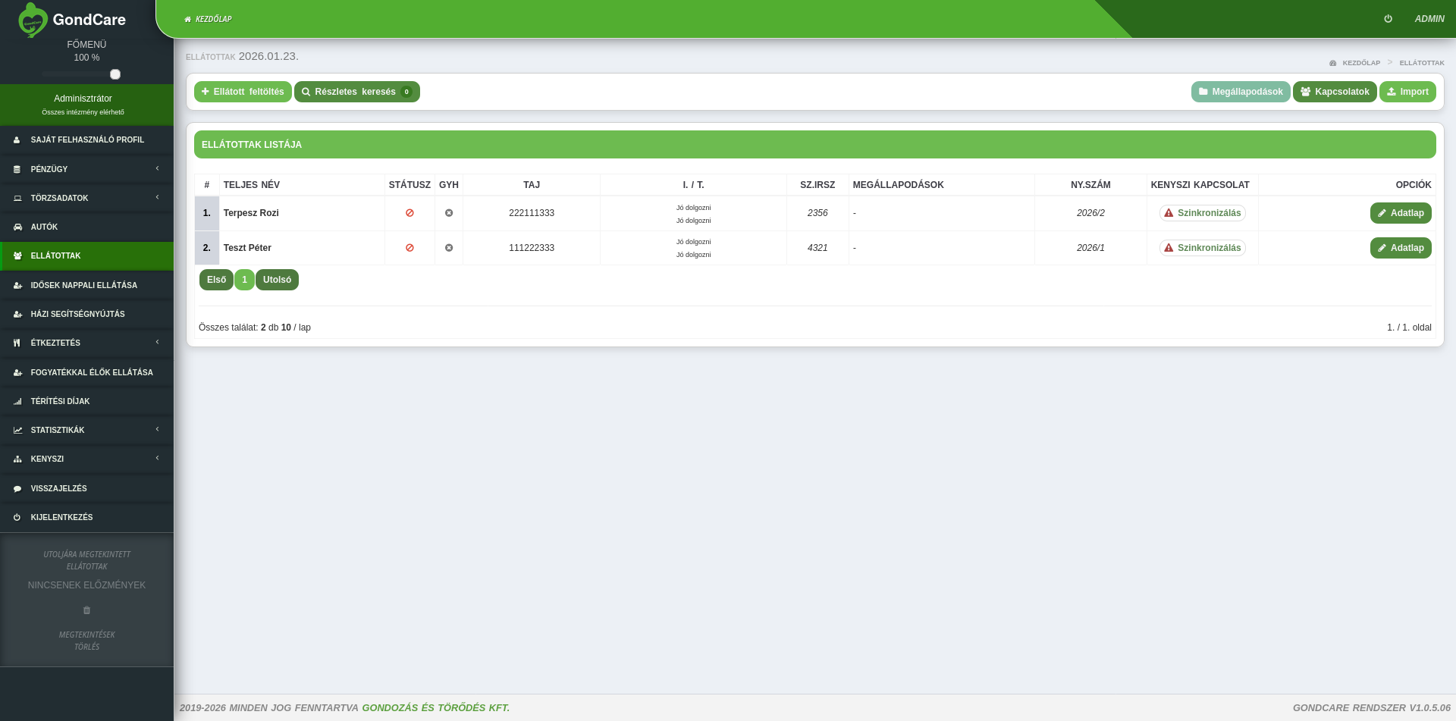Click the red status icon for Teszt Péter
This screenshot has height=721, width=1456.
[x=409, y=248]
